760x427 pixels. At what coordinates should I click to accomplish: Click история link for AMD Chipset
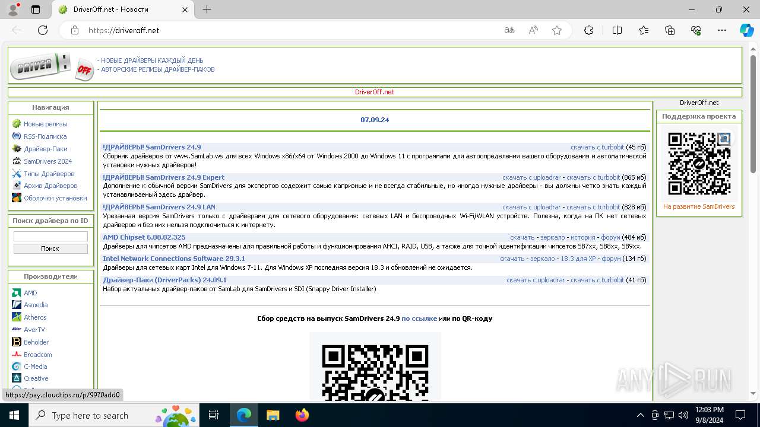[x=582, y=237]
